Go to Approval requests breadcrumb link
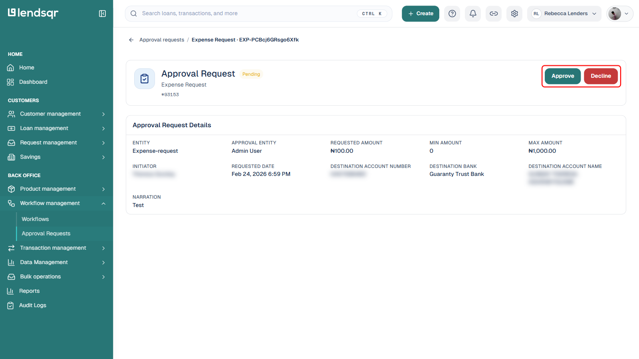The width and height of the screenshot is (639, 359). [x=162, y=40]
